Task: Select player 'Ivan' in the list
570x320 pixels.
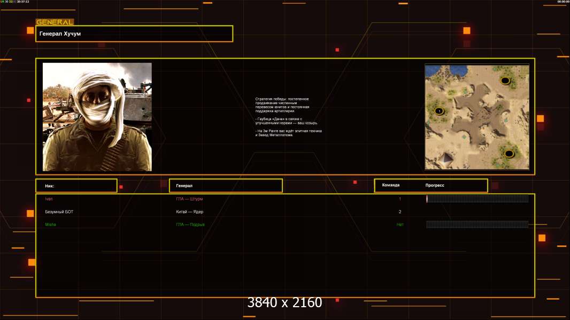Action: (x=49, y=199)
